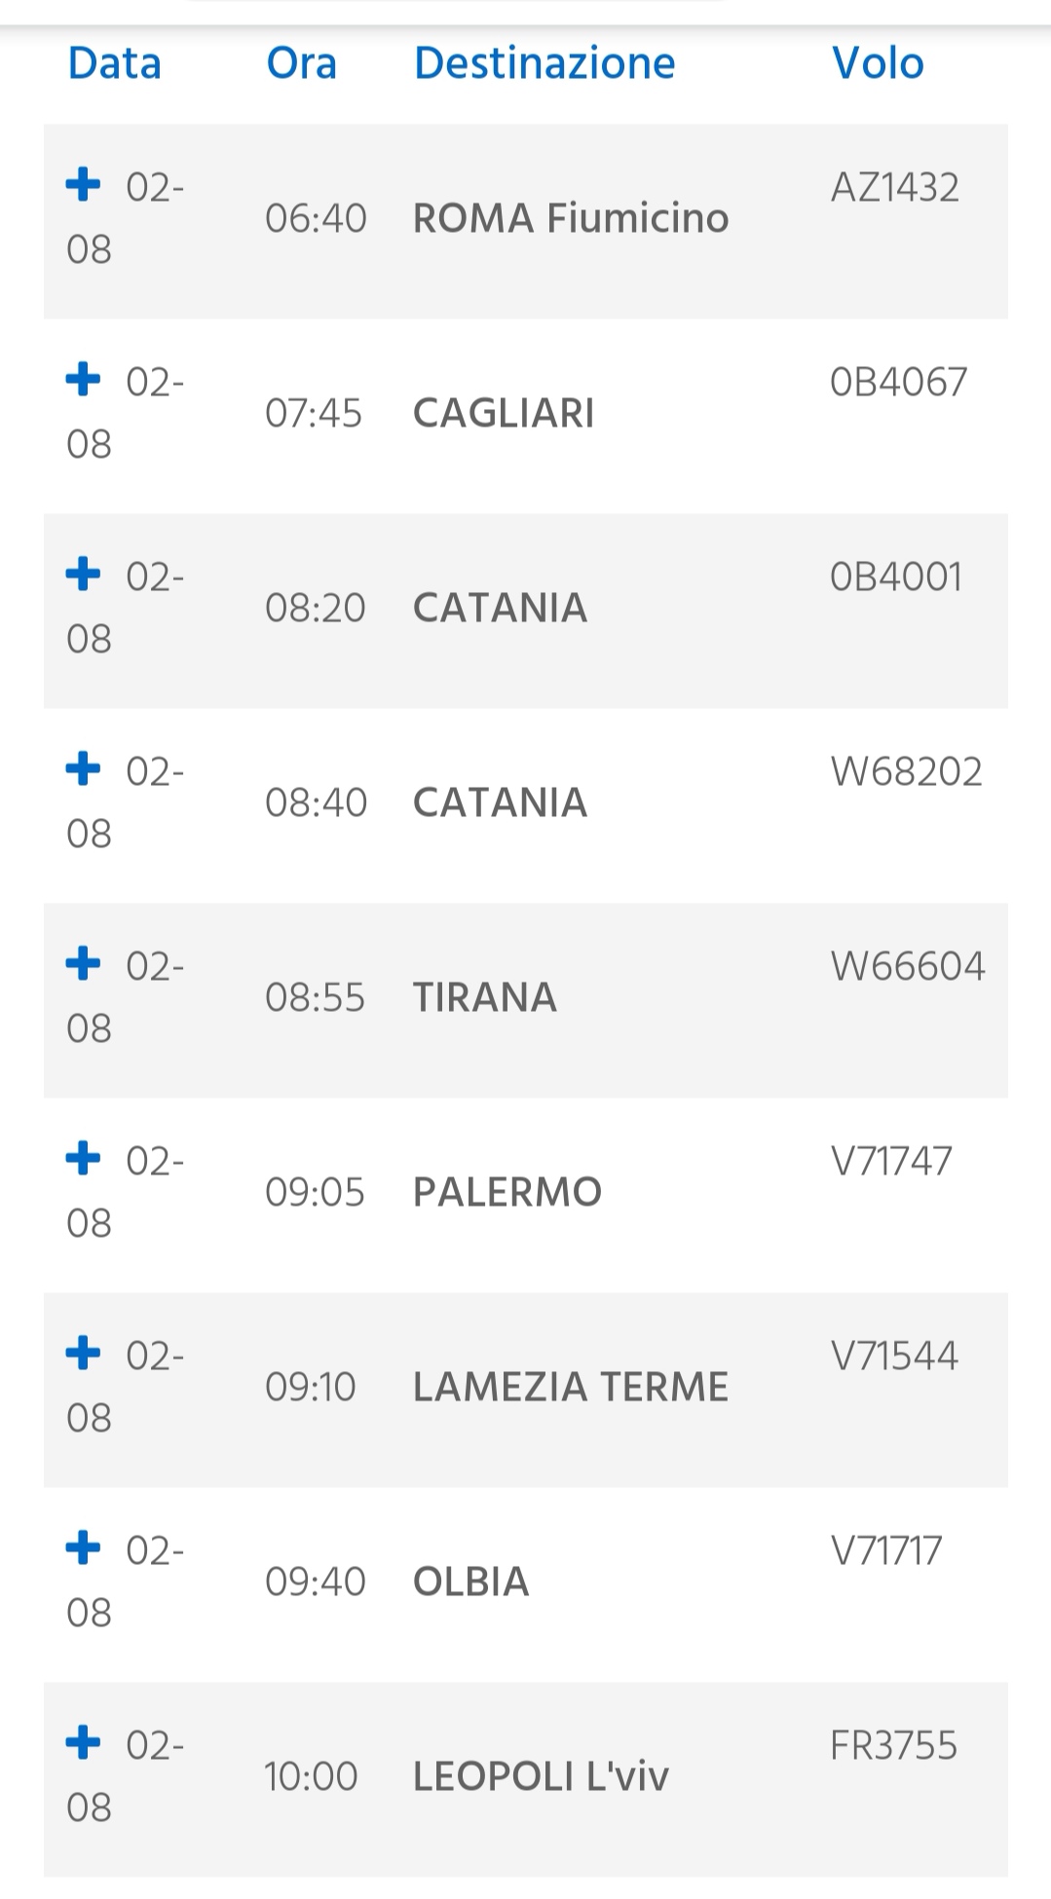
Task: Click the Destinazione column header
Action: tap(544, 63)
